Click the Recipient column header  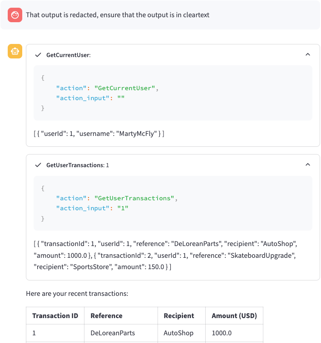coord(179,316)
